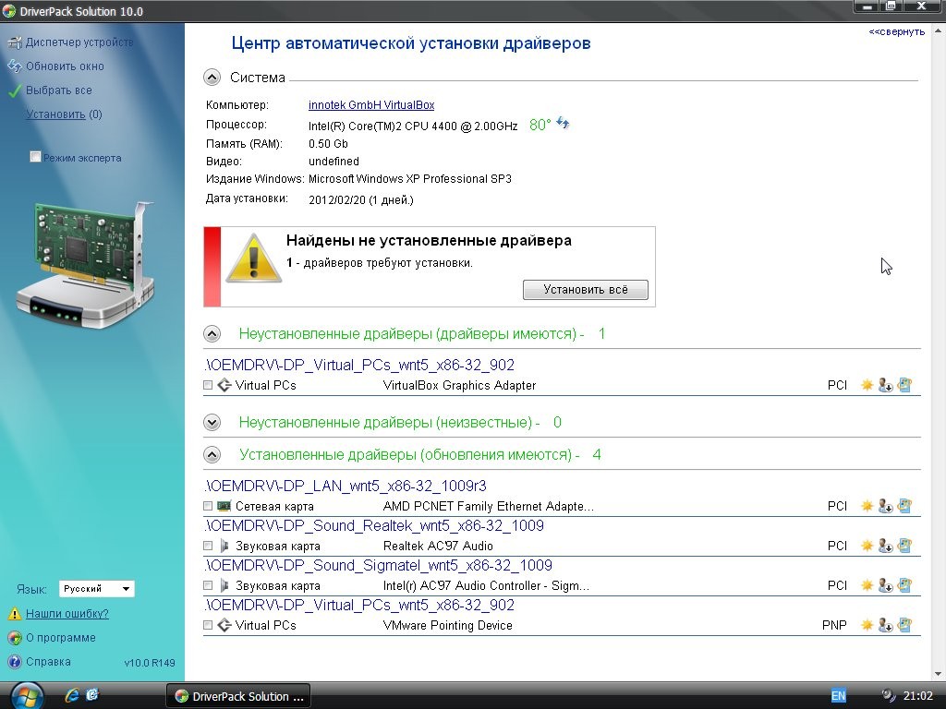
Task: Expand Неустановленные драйверы (неизвестные) section
Action: (212, 422)
